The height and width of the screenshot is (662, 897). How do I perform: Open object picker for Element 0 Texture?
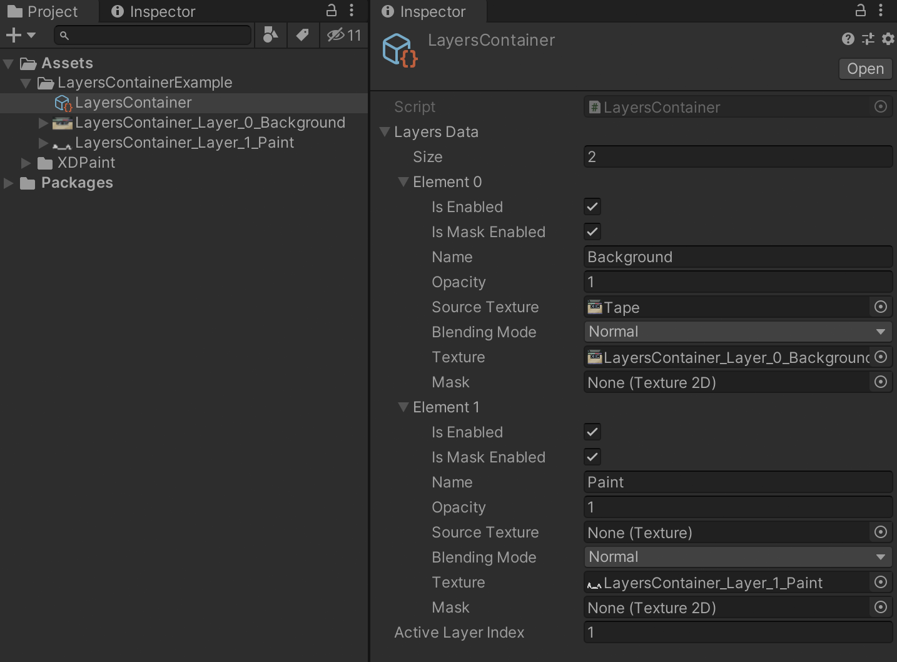(881, 357)
